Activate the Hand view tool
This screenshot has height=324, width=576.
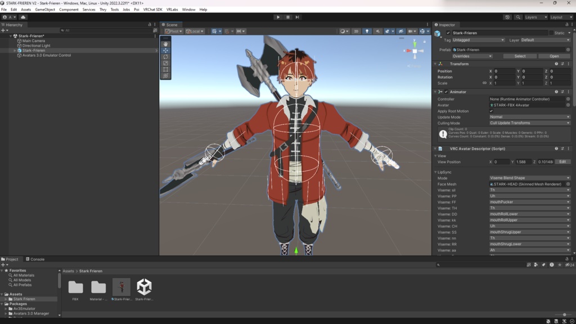166,44
